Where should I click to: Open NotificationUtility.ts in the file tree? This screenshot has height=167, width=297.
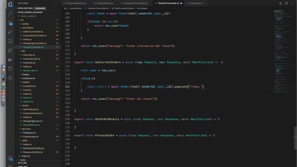[33, 148]
